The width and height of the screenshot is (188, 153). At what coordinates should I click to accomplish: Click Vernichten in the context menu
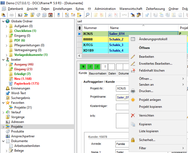[158, 115]
